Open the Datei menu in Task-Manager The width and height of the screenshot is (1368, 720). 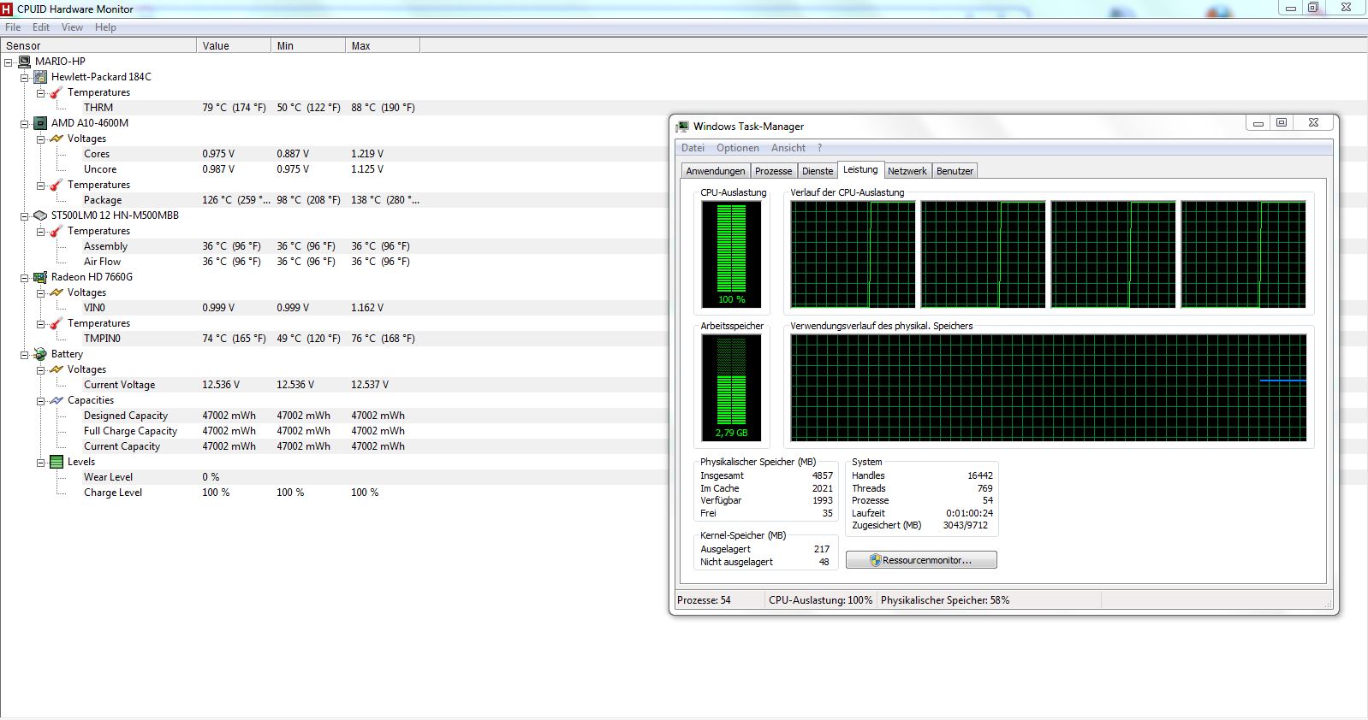click(693, 148)
